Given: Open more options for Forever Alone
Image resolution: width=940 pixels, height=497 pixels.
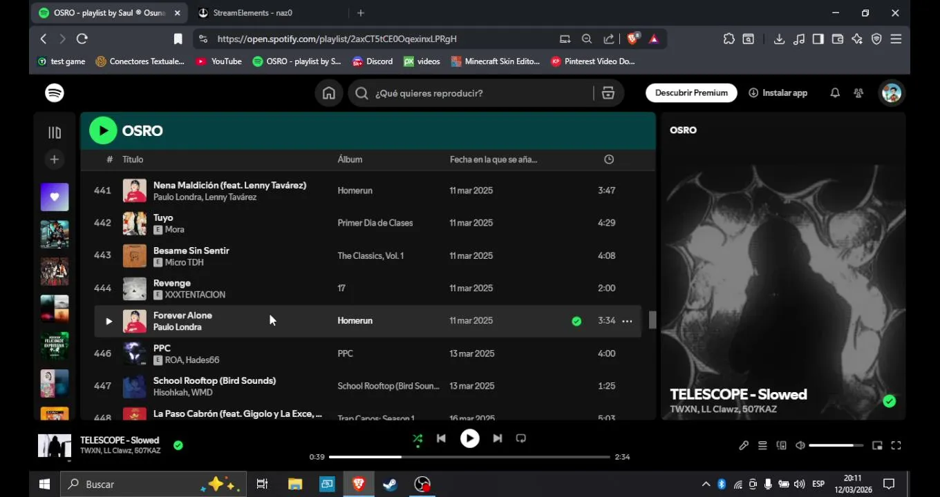Looking at the screenshot, I should [x=627, y=321].
